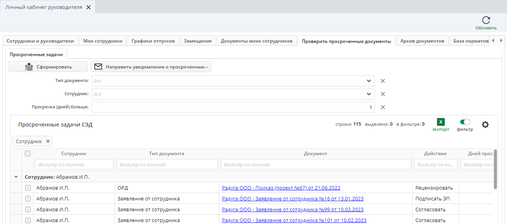Click the grid vertical scrollbar
Screen dimensions: 507x224
pos(495,169)
